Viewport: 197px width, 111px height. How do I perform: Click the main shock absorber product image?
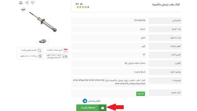pyautogui.click(x=43, y=22)
